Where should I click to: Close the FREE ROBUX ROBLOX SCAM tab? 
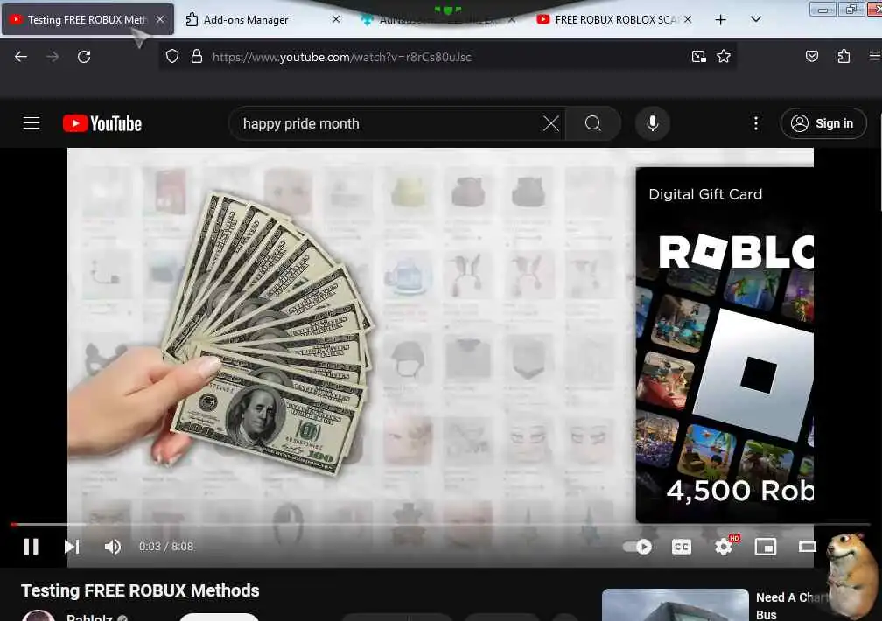click(688, 20)
